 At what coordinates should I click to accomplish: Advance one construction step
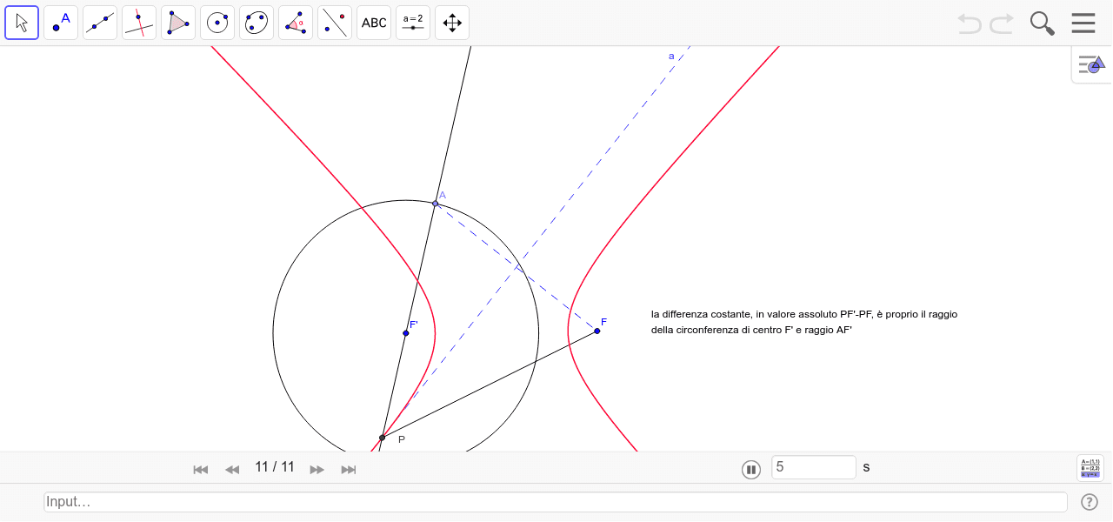pos(317,470)
